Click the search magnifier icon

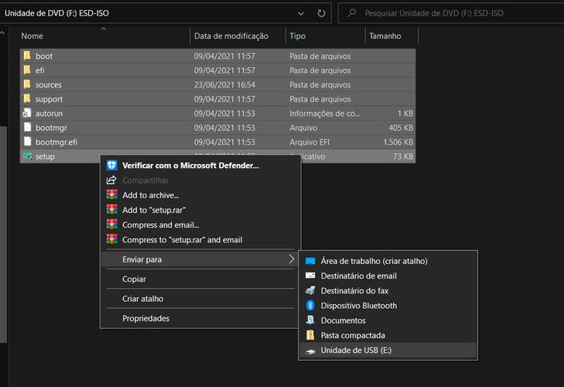(352, 13)
